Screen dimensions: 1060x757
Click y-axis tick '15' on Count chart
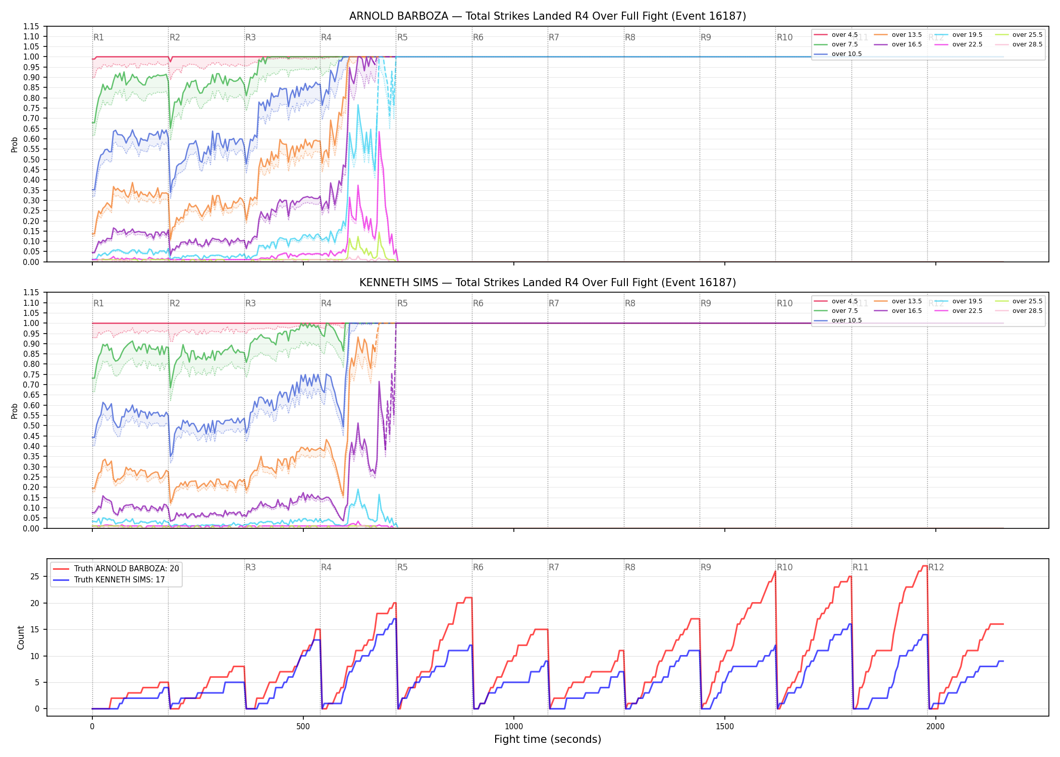coord(35,630)
